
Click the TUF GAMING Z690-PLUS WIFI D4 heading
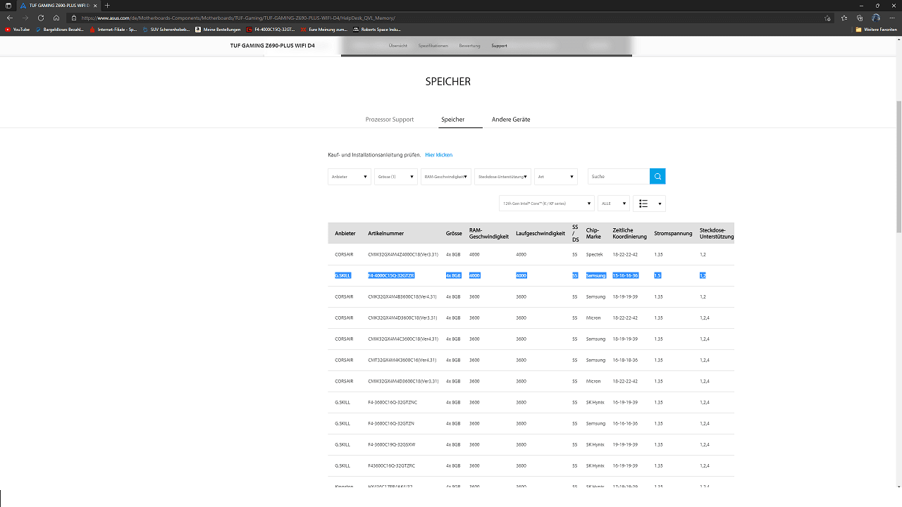pyautogui.click(x=273, y=46)
